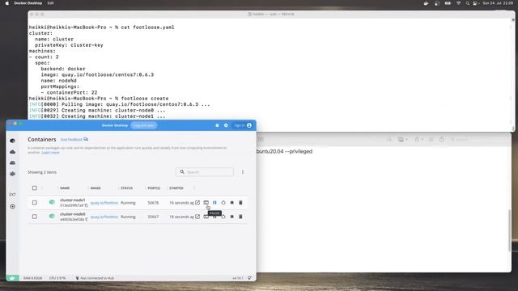Open the Troubleshoot bug icon in Docker header
The width and height of the screenshot is (518, 291).
tap(217, 125)
